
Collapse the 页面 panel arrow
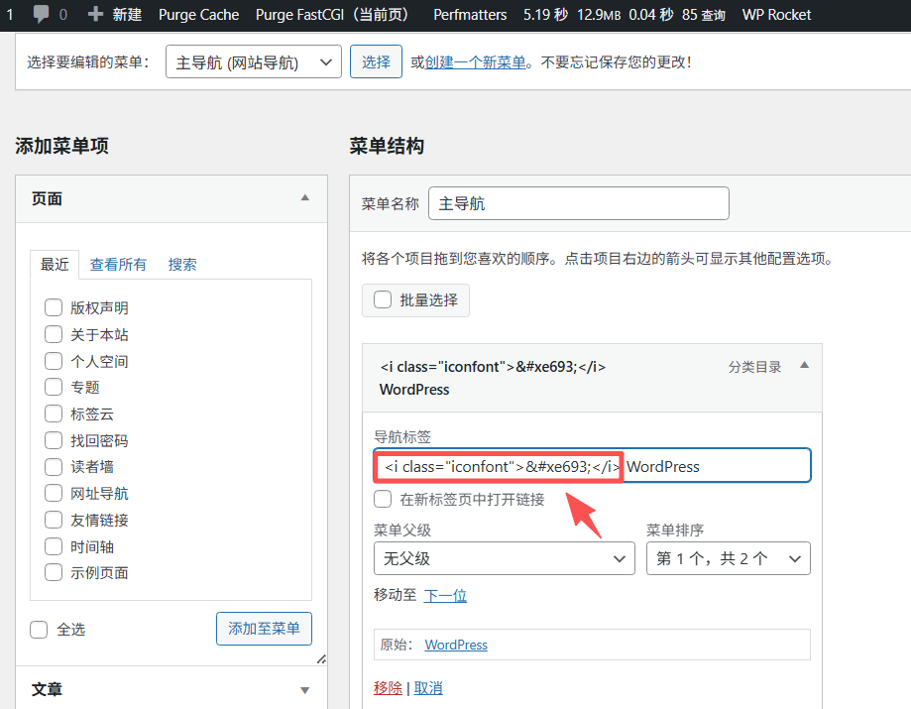[x=305, y=198]
